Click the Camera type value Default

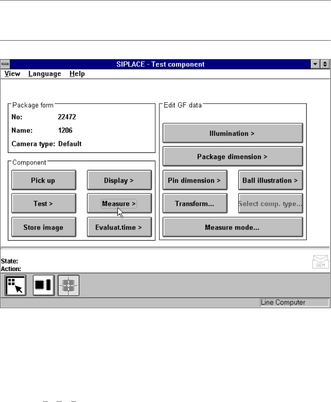pyautogui.click(x=70, y=144)
